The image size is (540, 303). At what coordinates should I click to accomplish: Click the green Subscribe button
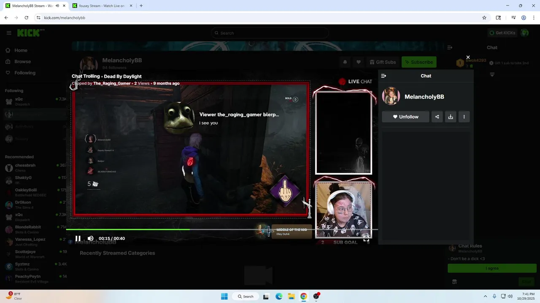(x=419, y=62)
